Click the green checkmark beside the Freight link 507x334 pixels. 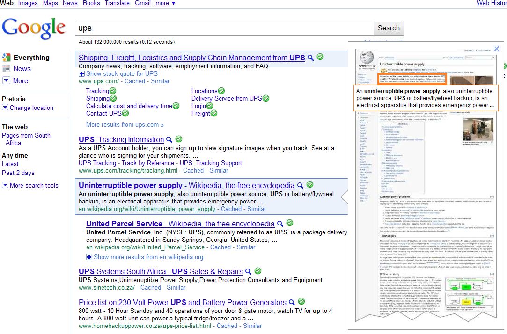tap(215, 113)
